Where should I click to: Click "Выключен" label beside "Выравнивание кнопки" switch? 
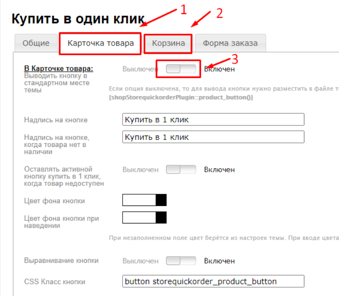click(x=141, y=261)
